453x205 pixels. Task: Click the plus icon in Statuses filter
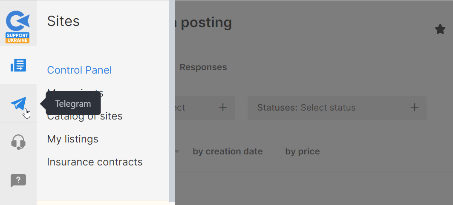click(414, 108)
